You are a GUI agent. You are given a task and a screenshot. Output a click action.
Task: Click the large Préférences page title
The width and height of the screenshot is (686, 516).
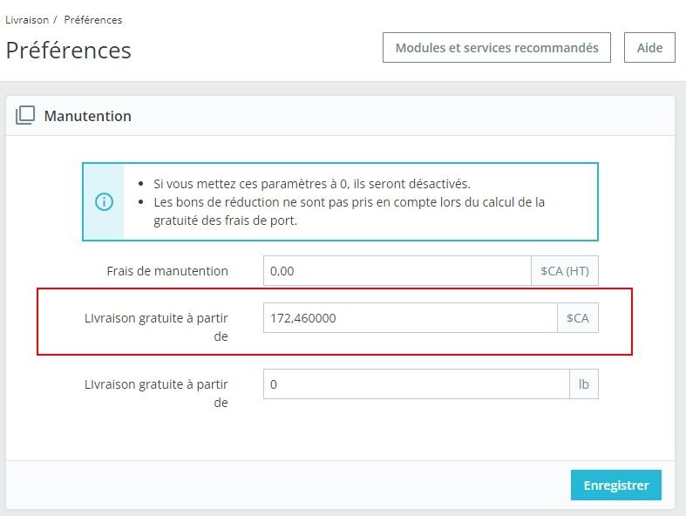(x=69, y=50)
